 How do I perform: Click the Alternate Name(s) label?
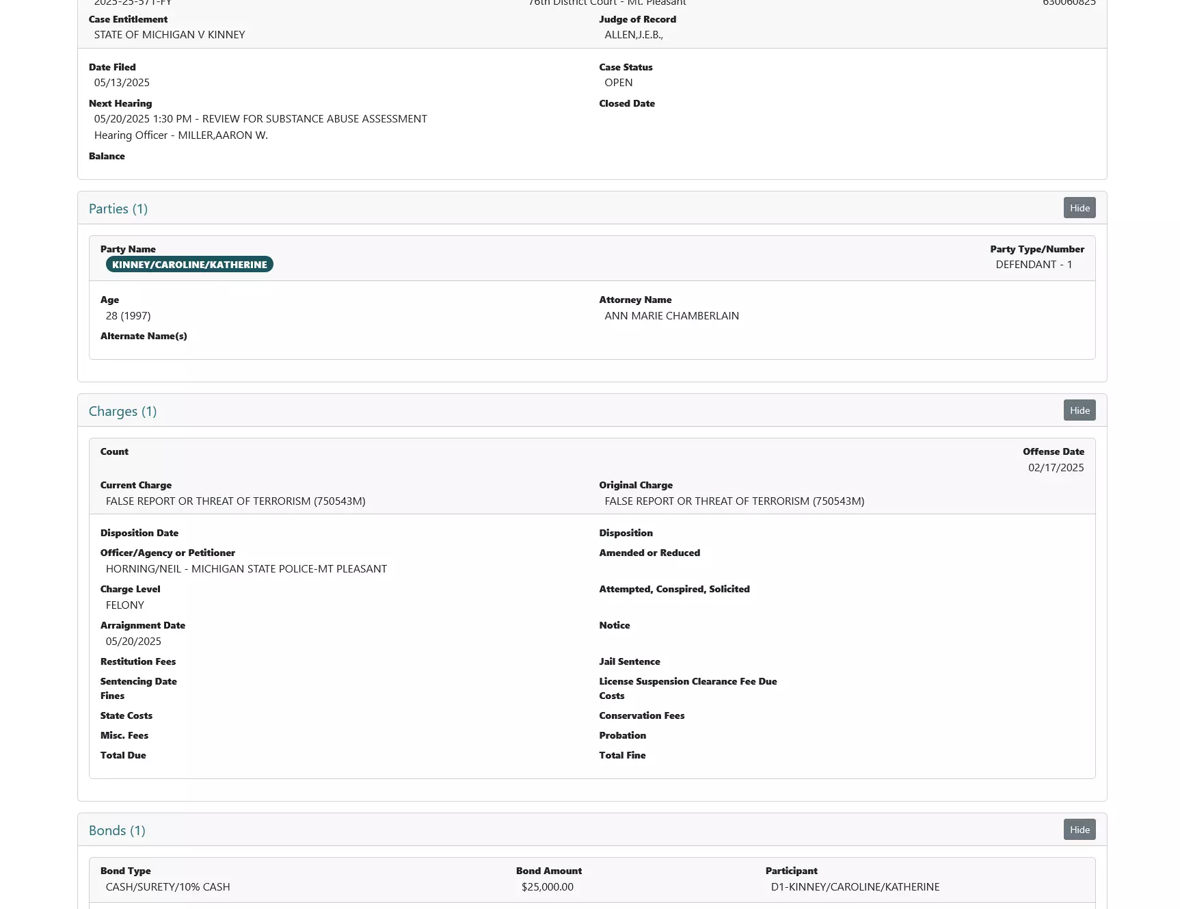pos(144,336)
